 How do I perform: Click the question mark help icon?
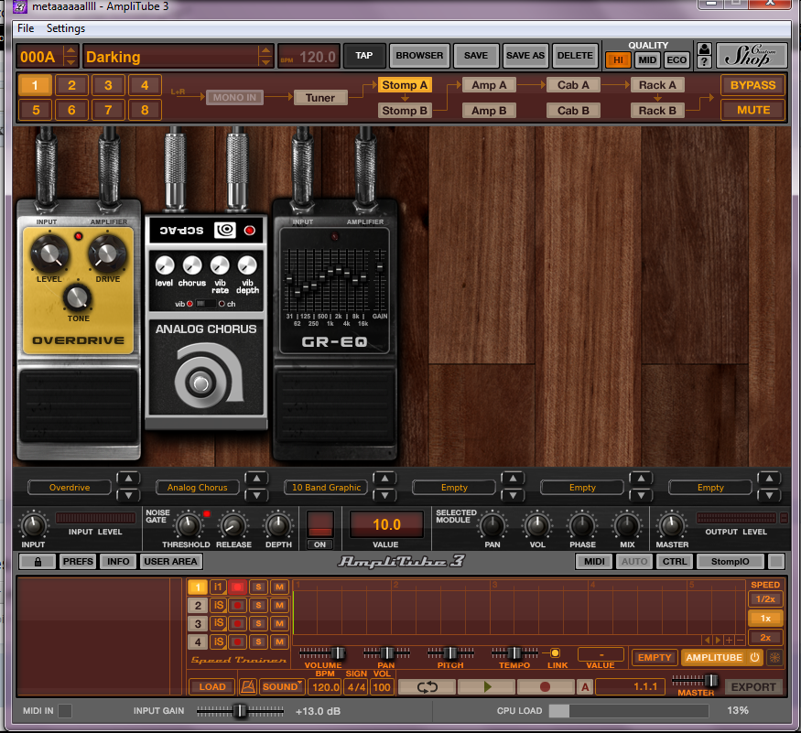click(x=704, y=62)
